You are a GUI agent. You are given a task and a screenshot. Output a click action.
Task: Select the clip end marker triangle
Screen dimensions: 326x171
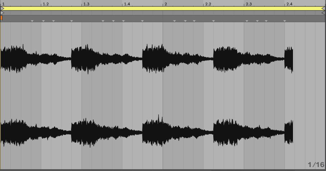pyautogui.click(x=323, y=13)
